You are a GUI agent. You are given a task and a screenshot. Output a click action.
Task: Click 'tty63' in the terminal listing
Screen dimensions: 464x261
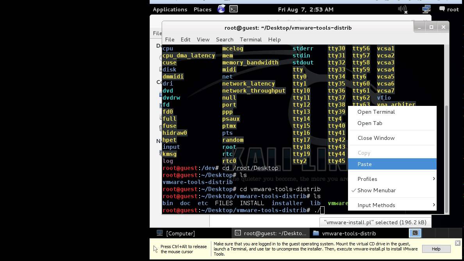click(x=361, y=104)
